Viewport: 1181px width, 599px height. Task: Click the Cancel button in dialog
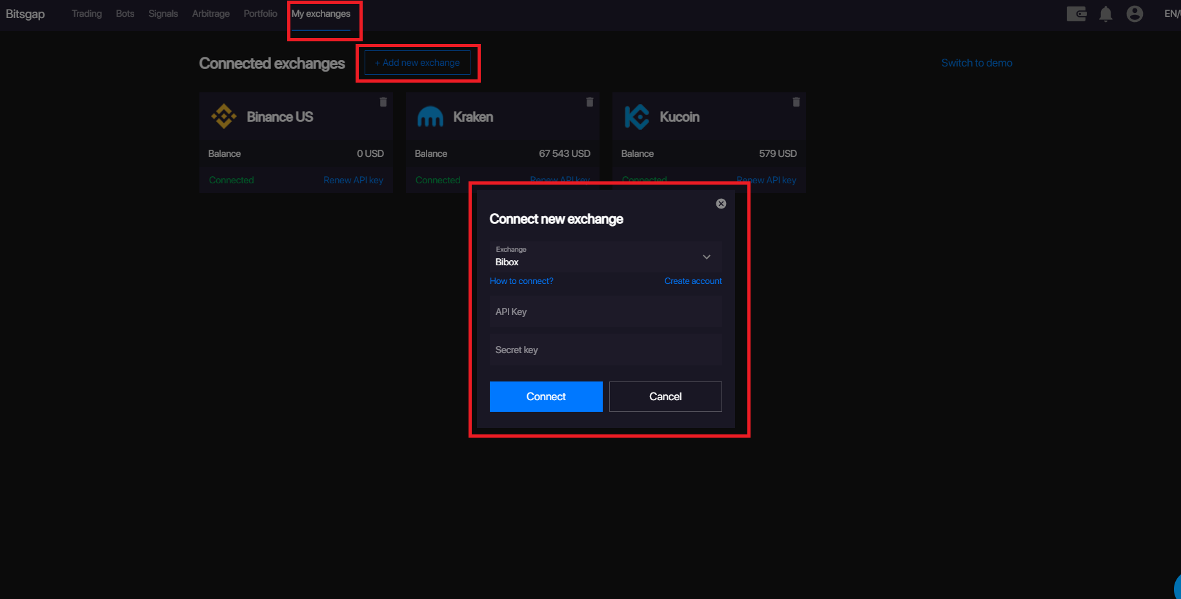(665, 396)
